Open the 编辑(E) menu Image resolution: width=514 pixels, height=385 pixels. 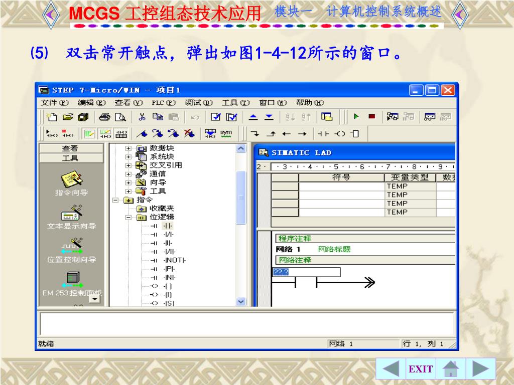pyautogui.click(x=91, y=103)
